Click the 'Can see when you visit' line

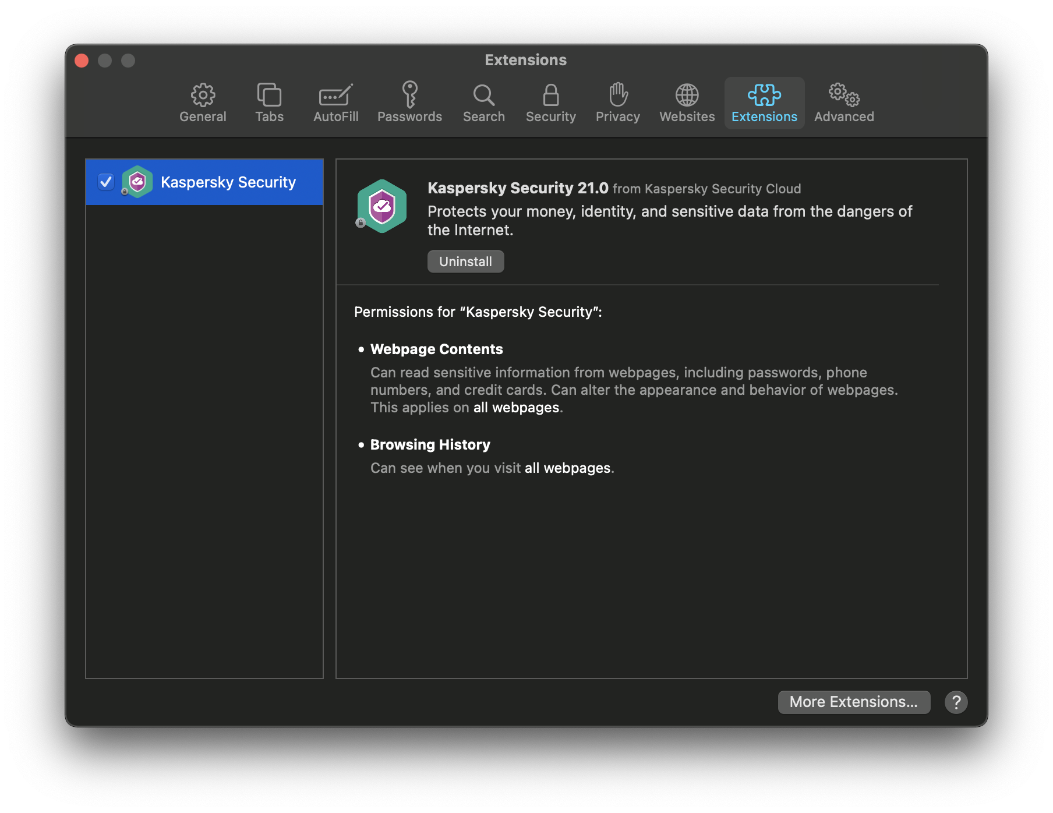[492, 468]
